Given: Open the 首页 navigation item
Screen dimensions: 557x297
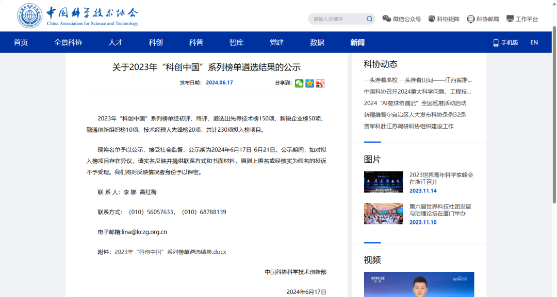Looking at the screenshot, I should (x=21, y=43).
